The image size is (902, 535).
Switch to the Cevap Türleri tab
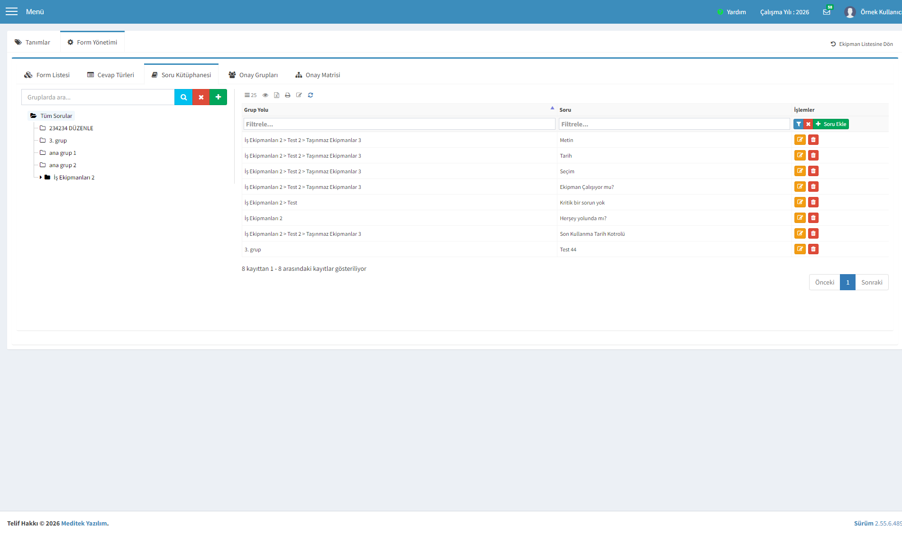click(111, 75)
